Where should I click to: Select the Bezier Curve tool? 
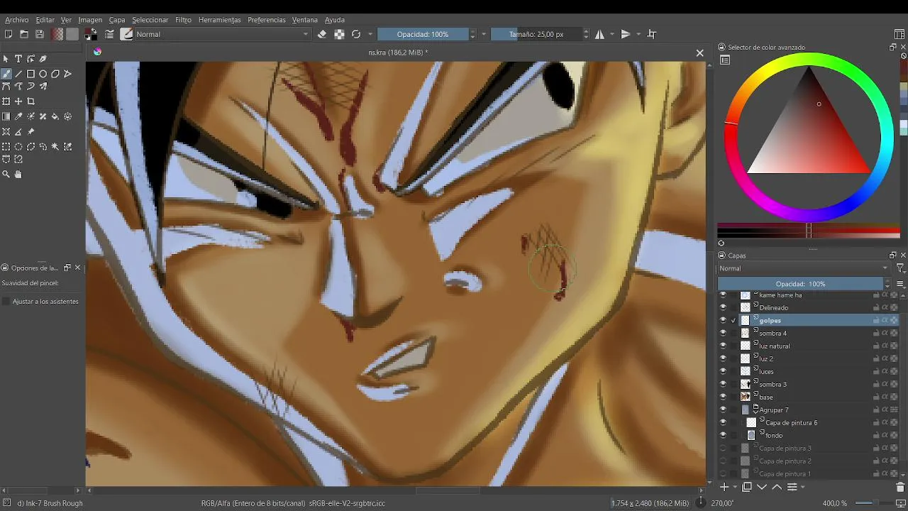click(x=6, y=87)
